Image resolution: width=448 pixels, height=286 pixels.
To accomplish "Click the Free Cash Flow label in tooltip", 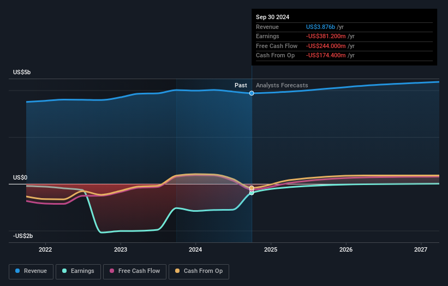I will 277,46.
